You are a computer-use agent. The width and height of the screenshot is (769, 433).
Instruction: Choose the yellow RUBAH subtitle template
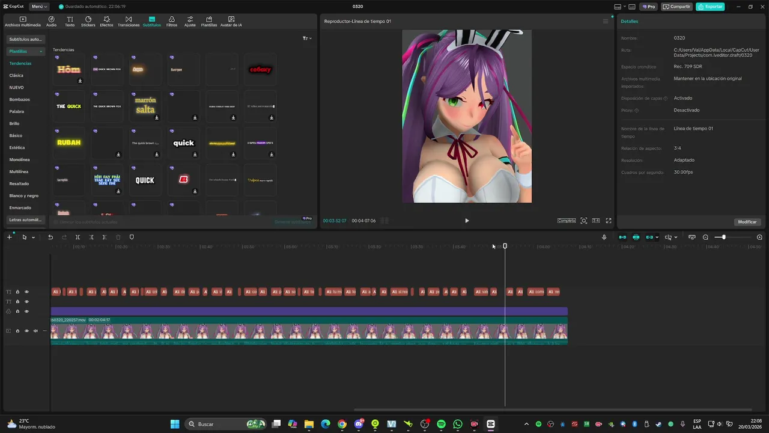click(68, 143)
